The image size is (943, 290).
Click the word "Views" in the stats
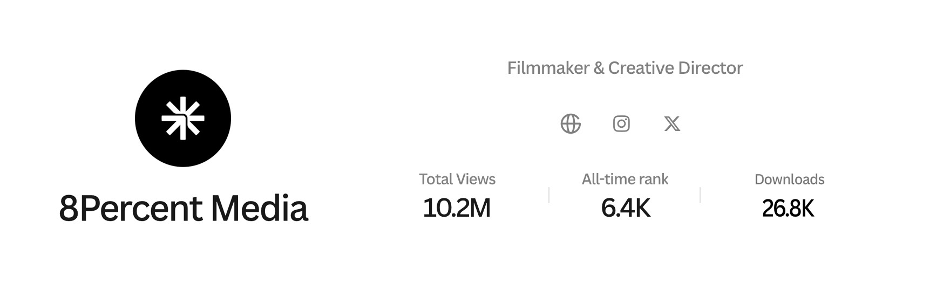click(475, 179)
